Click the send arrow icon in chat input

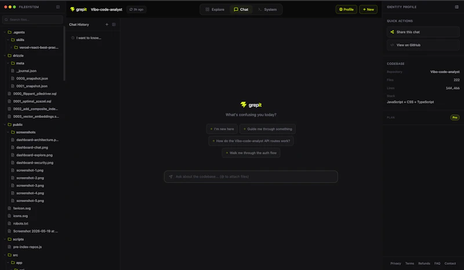point(171,177)
